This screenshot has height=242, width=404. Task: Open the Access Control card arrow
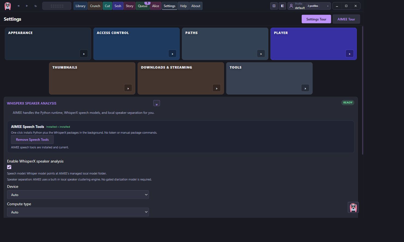coord(172,54)
